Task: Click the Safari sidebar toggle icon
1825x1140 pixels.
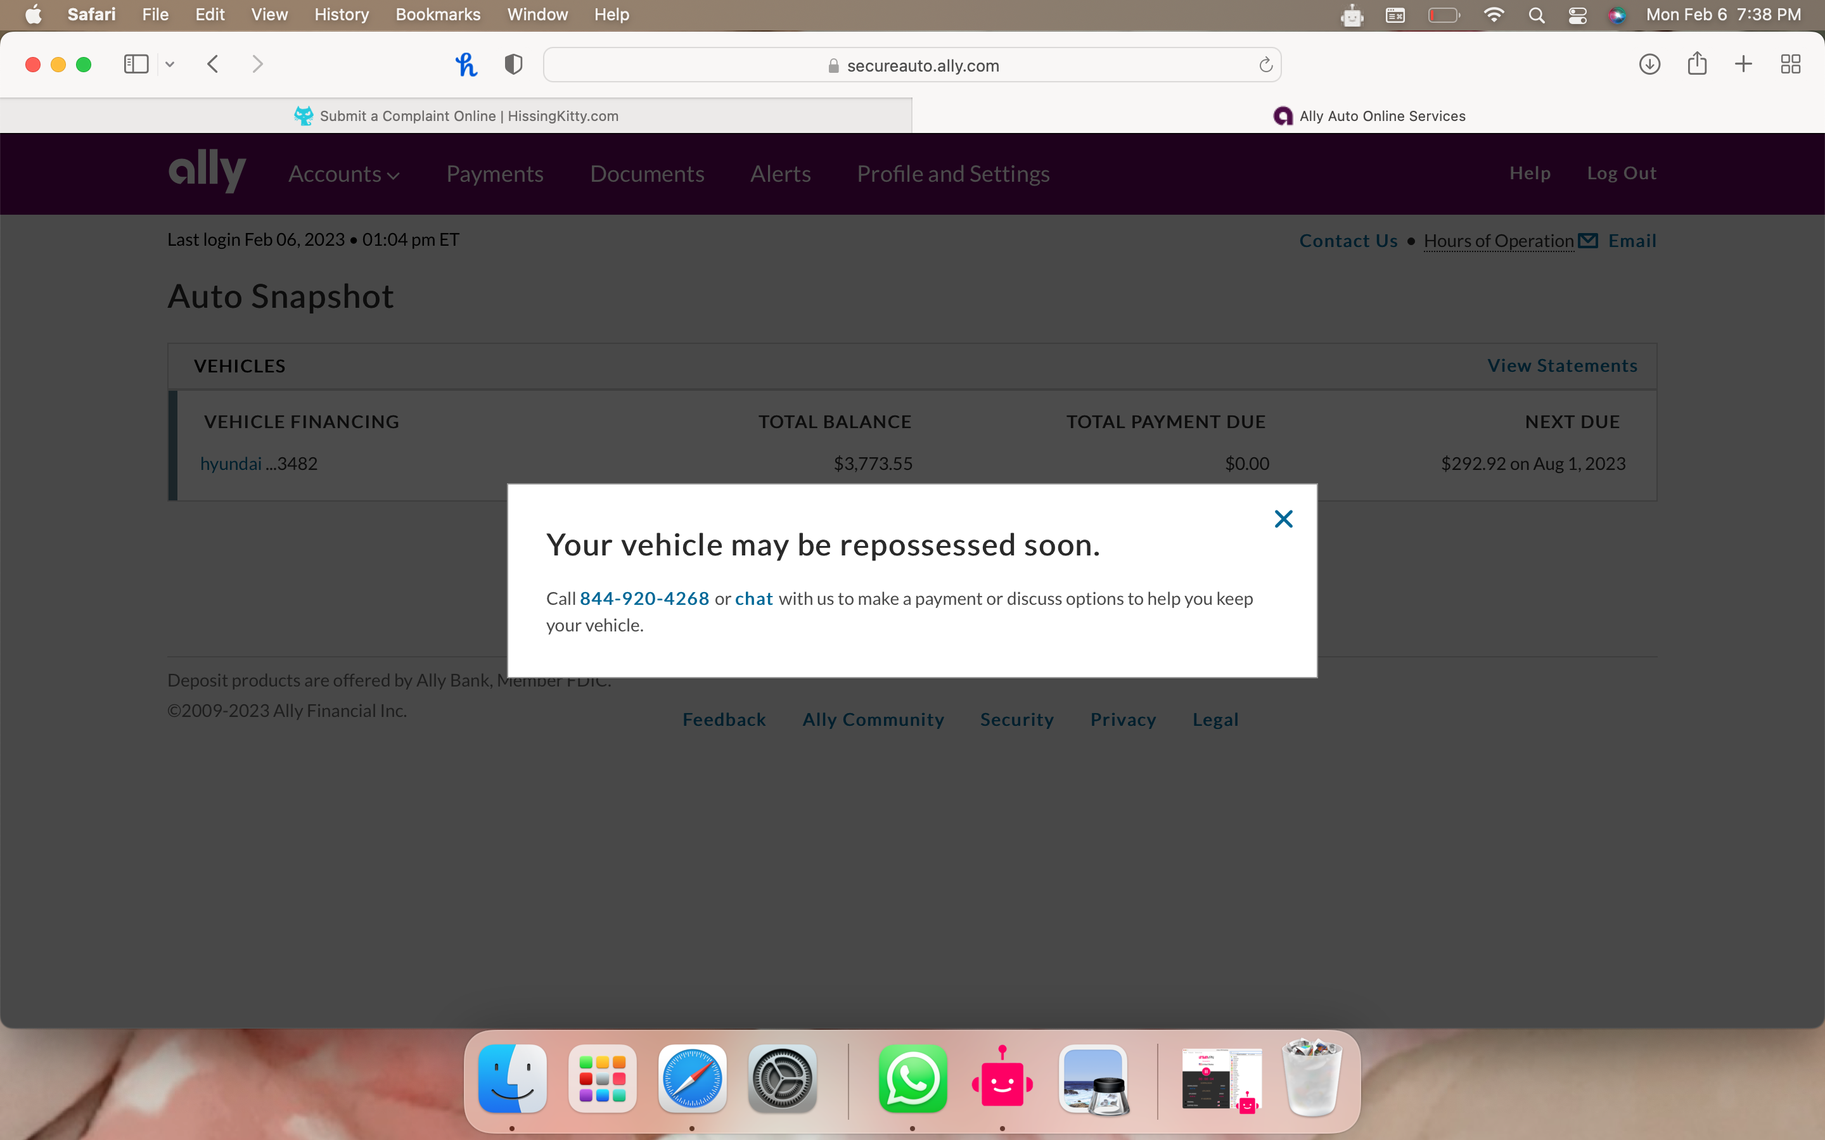Action: (136, 64)
